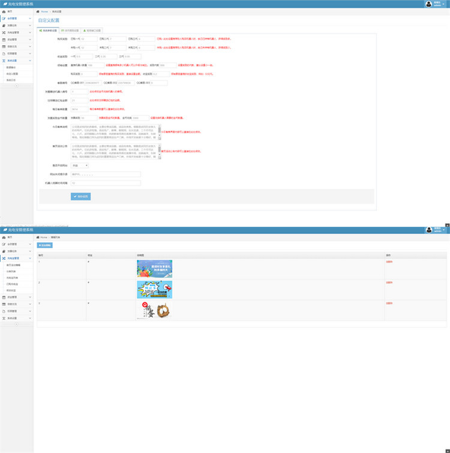
Task: Focus the QQ客服-002 input field
Action: [x=126, y=83]
